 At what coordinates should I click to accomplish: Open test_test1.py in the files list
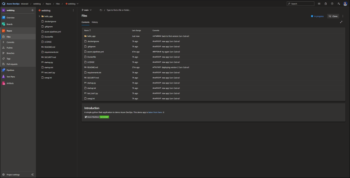[x=93, y=93]
